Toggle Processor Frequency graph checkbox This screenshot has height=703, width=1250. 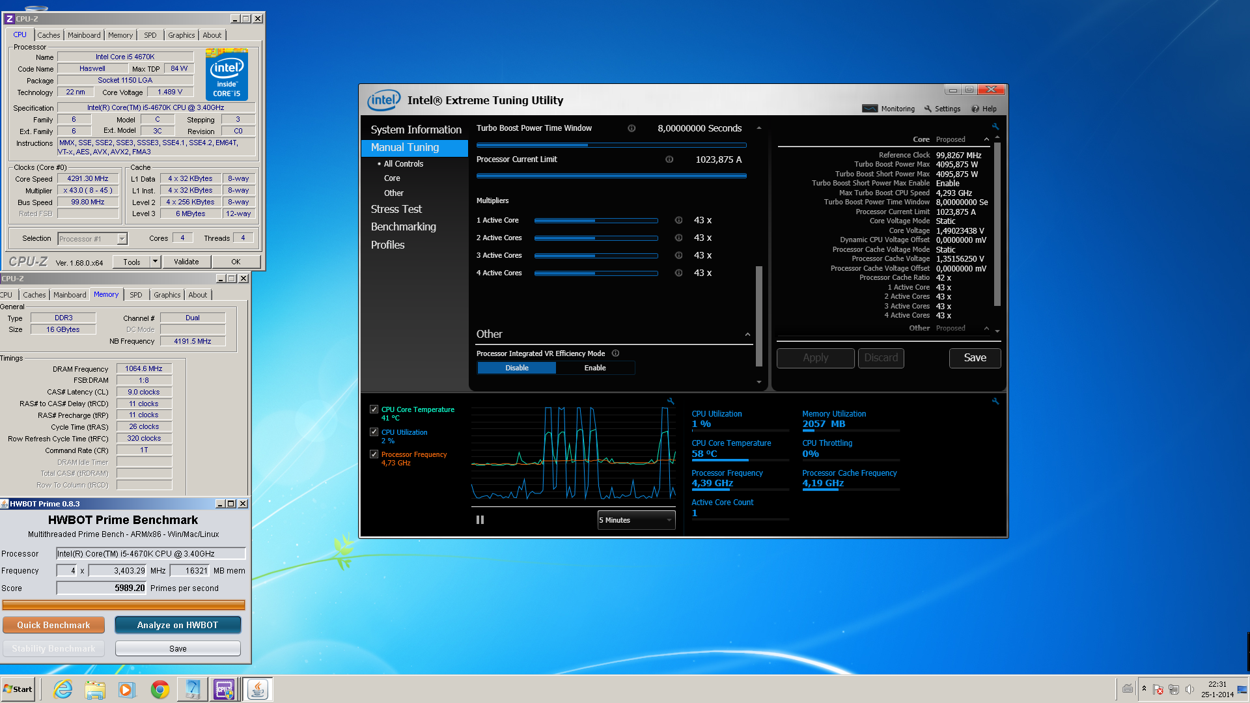[374, 454]
